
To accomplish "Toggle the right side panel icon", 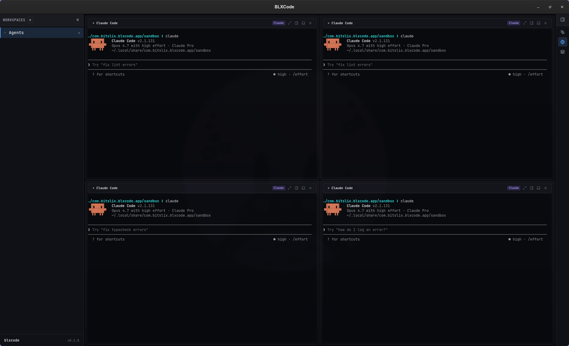I will coord(562,20).
